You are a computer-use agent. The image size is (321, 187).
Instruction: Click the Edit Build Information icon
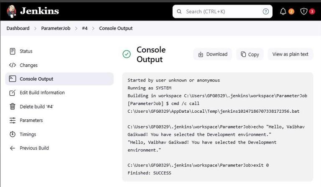tap(13, 93)
